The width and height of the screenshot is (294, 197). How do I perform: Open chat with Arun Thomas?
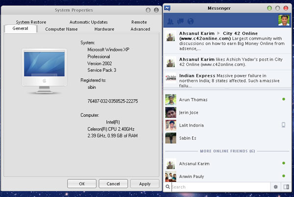coord(227,100)
